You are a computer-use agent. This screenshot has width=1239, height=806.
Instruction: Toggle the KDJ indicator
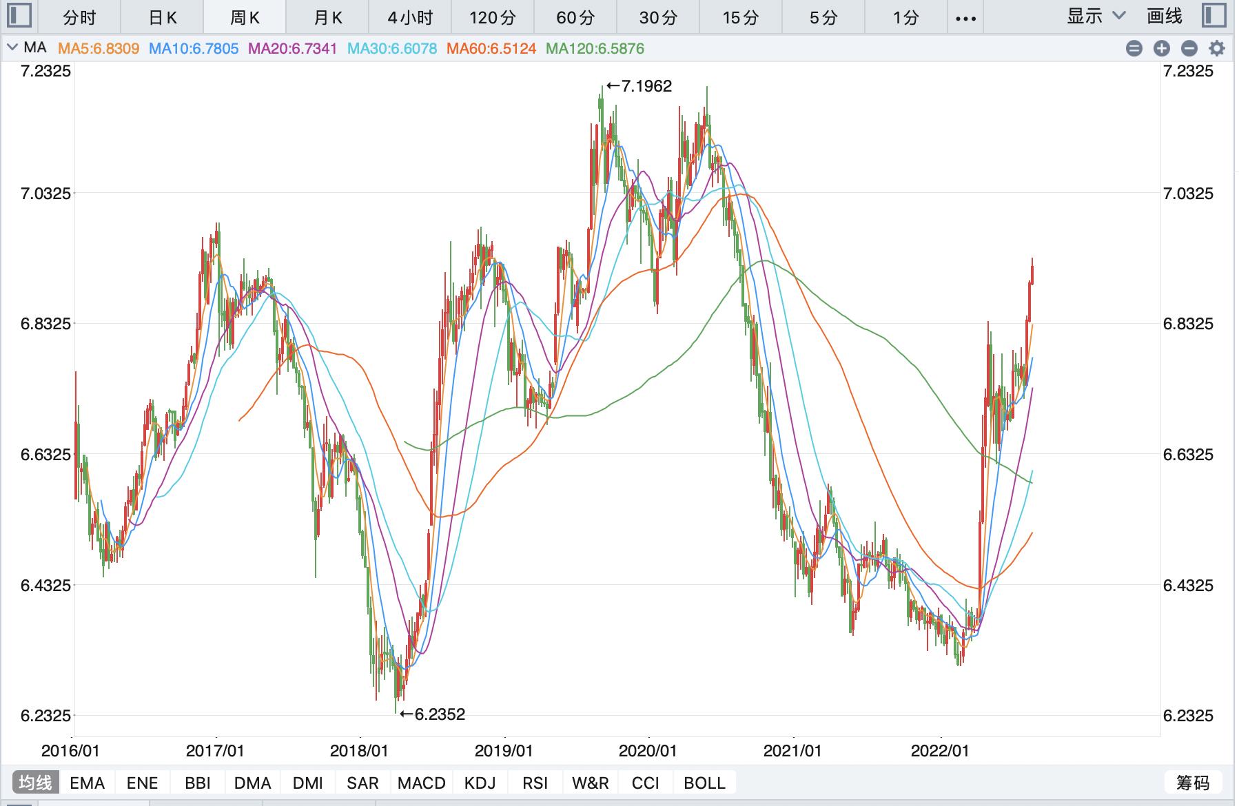click(480, 783)
